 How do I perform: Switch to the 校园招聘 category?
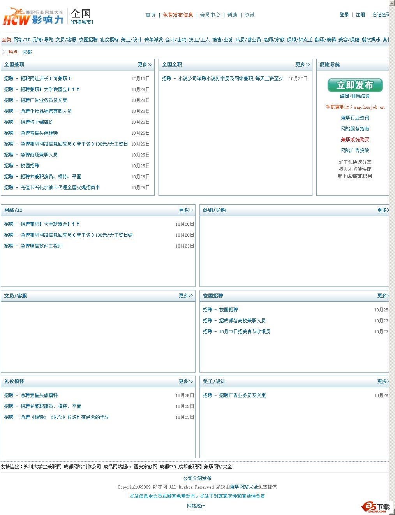[x=89, y=39]
